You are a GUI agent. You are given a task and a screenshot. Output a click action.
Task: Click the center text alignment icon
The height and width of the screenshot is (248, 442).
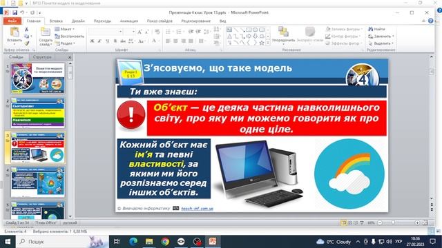(x=175, y=41)
